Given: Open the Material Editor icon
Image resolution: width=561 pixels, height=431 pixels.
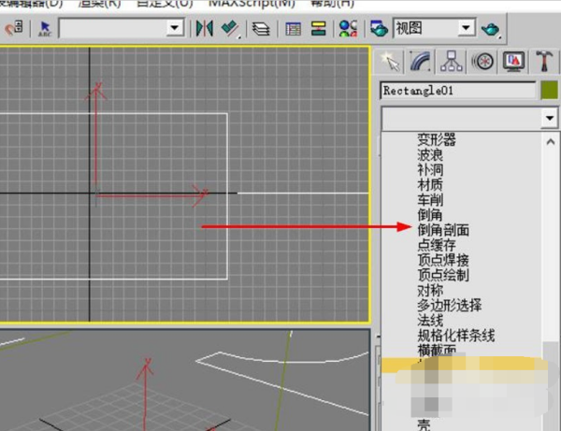Looking at the screenshot, I should click(347, 28).
